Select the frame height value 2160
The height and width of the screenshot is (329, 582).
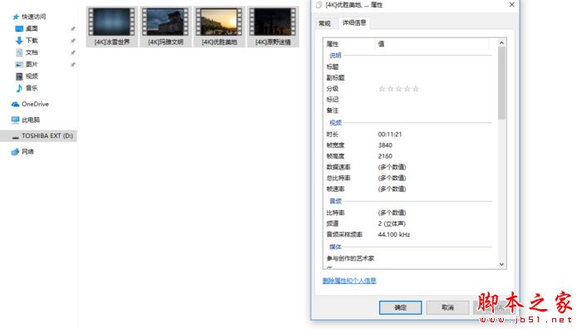[x=385, y=156]
